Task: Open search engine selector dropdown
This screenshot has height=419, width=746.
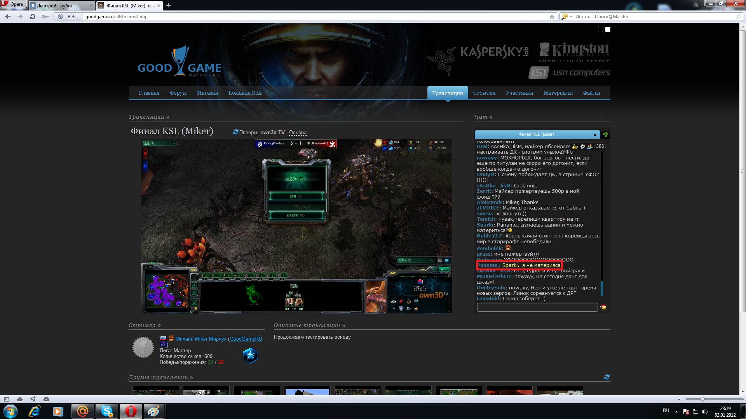Action: coord(566,17)
